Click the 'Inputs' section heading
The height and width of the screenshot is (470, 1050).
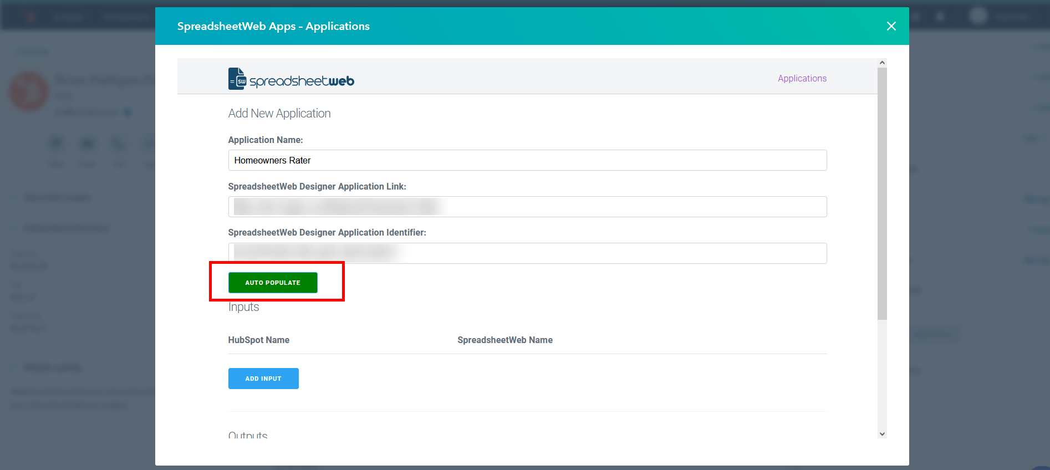[x=244, y=307]
